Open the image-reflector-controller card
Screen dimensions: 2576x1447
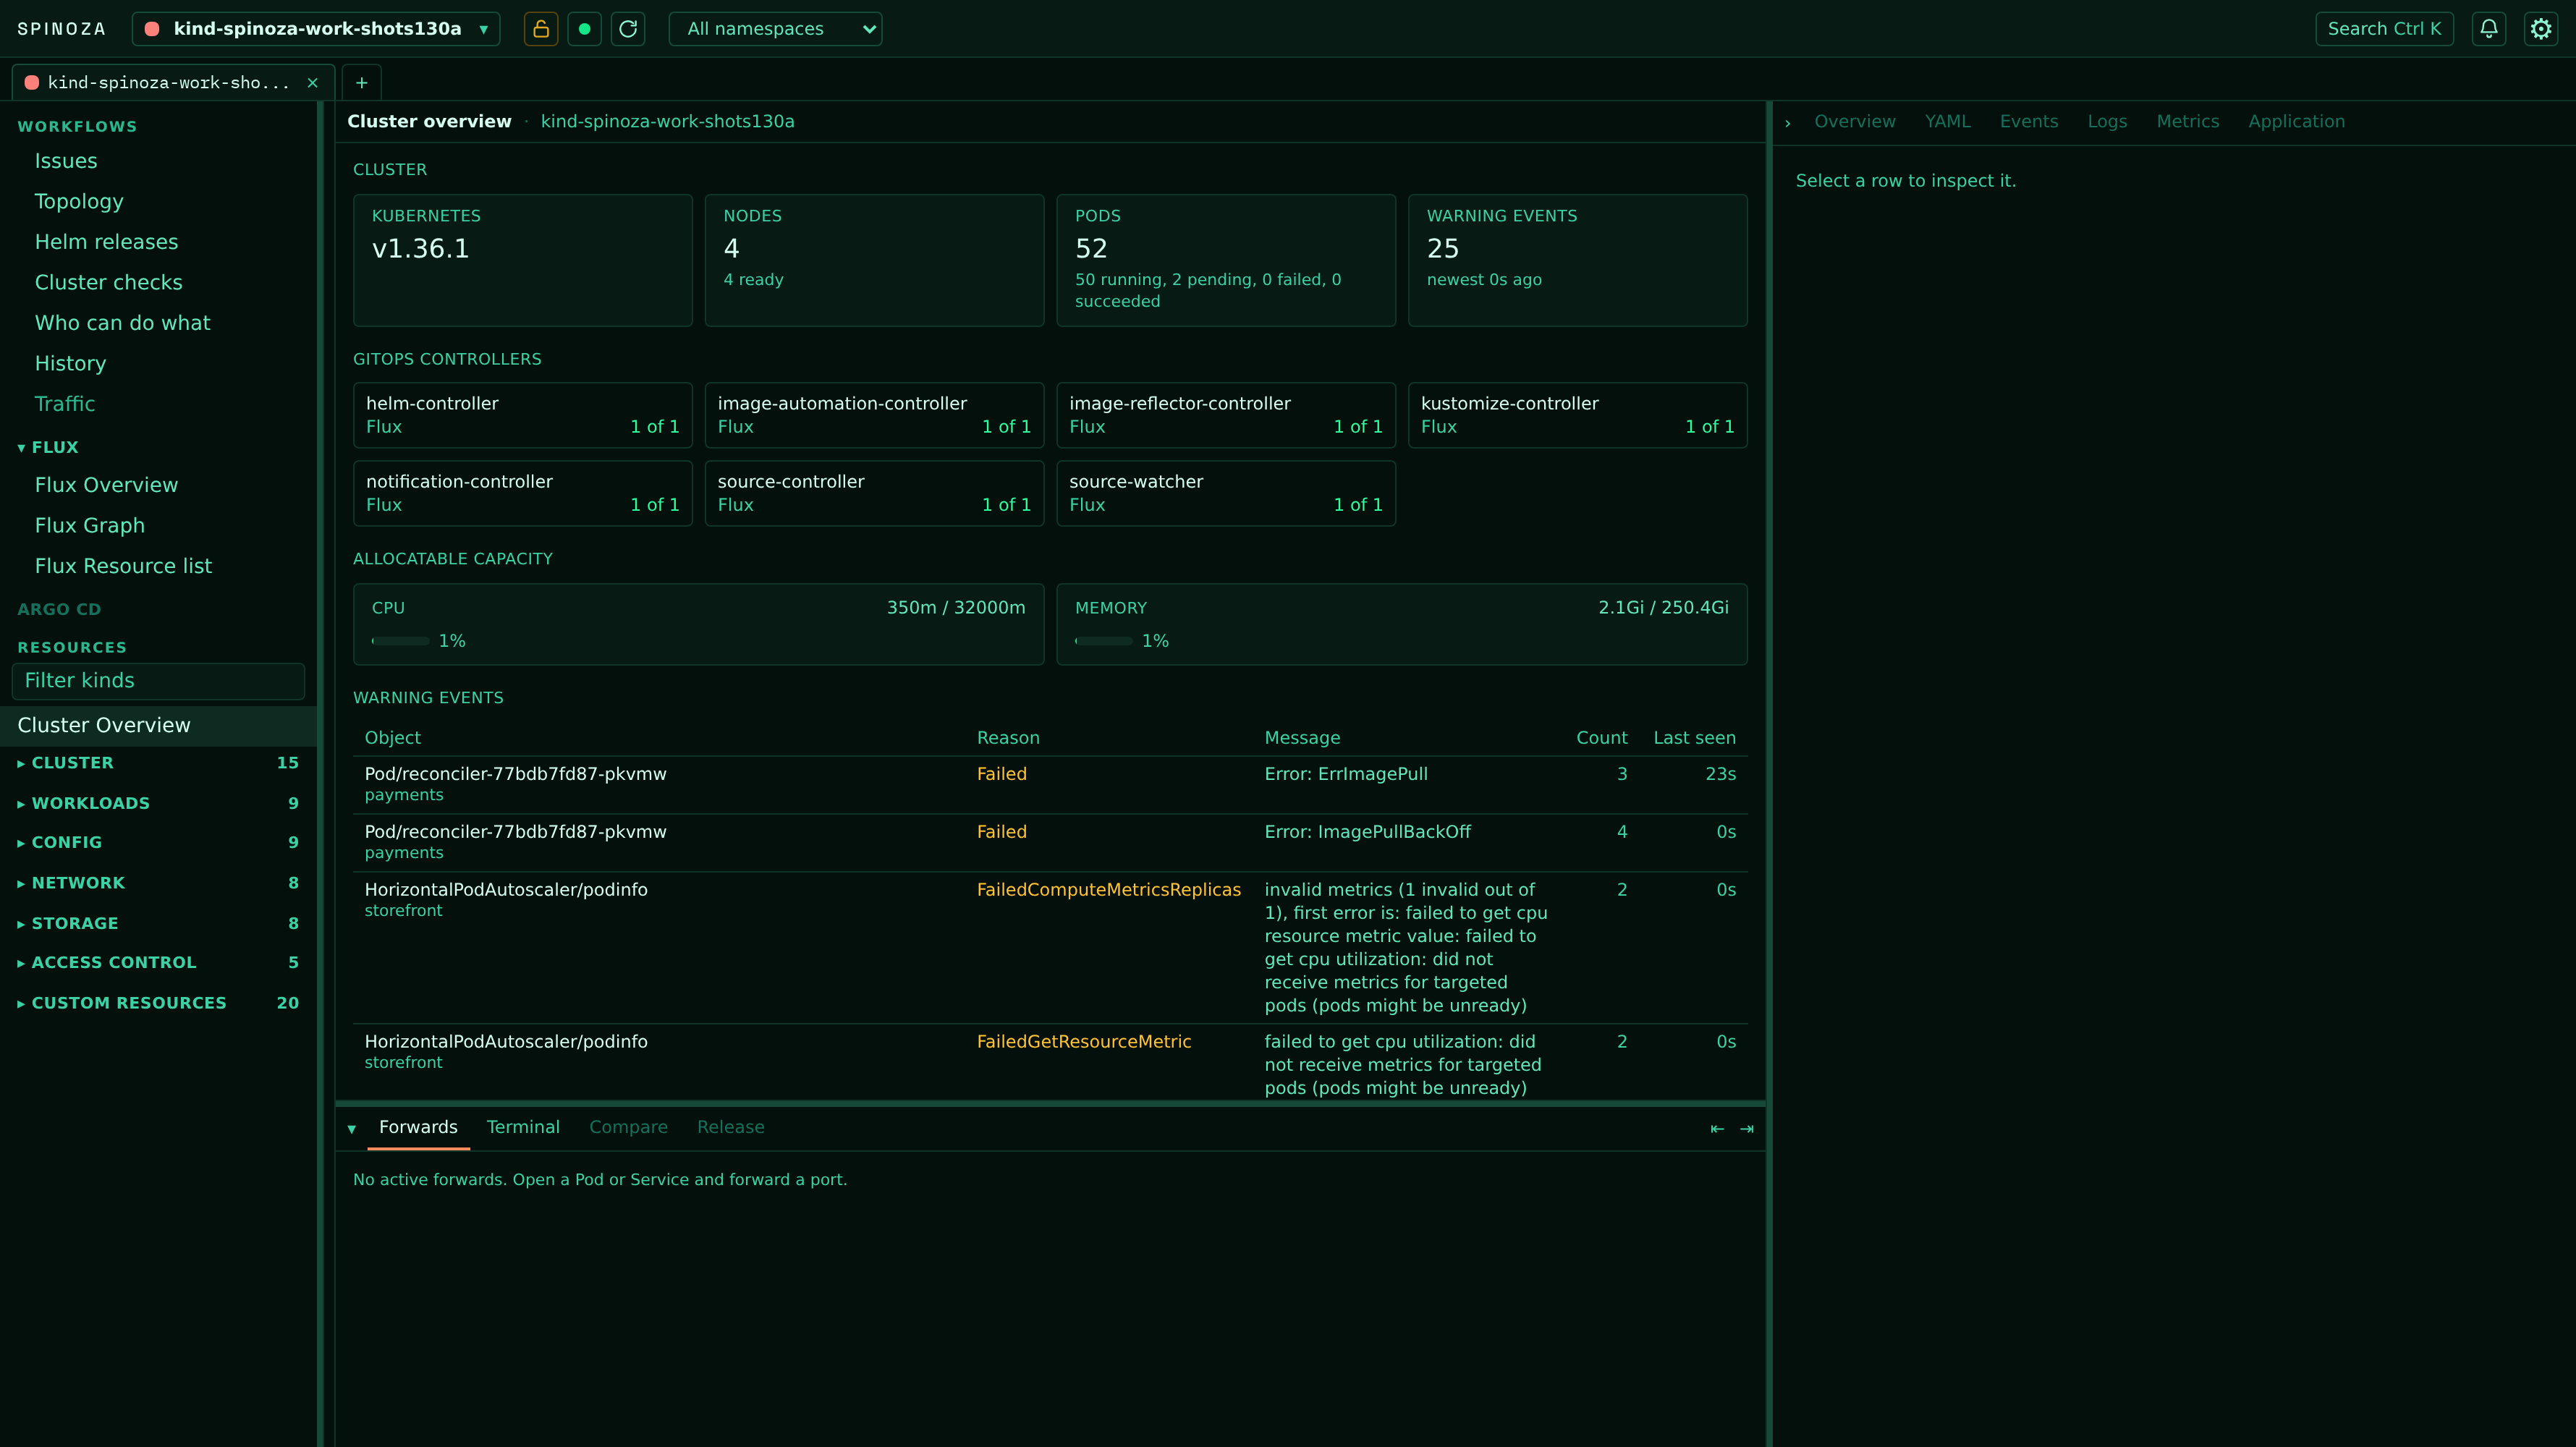(x=1226, y=415)
